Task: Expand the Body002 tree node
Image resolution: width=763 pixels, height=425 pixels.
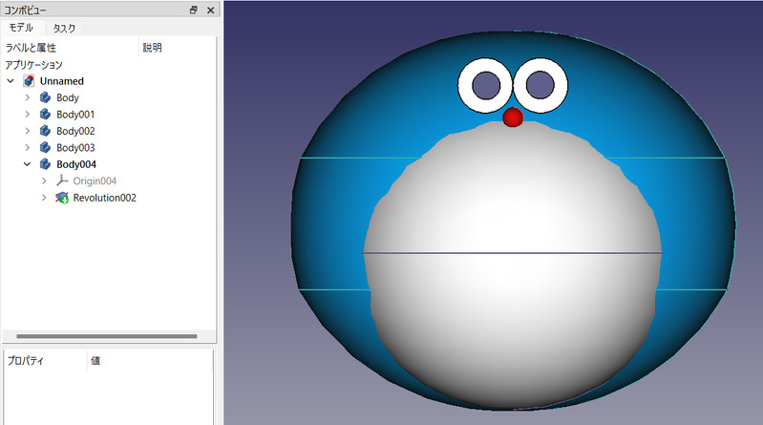Action: coord(28,131)
